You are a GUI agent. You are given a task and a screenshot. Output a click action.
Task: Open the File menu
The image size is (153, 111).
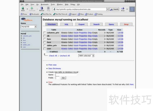click(x=22, y=5)
